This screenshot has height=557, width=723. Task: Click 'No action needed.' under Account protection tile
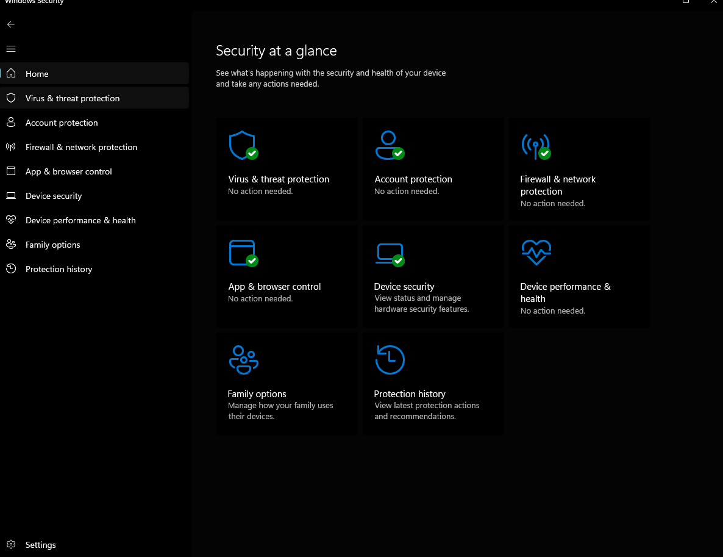pos(406,191)
